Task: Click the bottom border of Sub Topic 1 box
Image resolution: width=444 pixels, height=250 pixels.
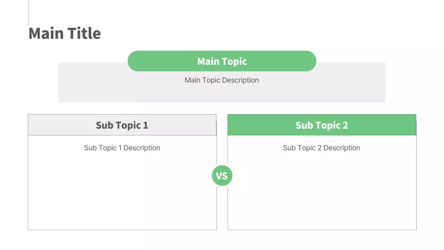Action: [x=122, y=230]
